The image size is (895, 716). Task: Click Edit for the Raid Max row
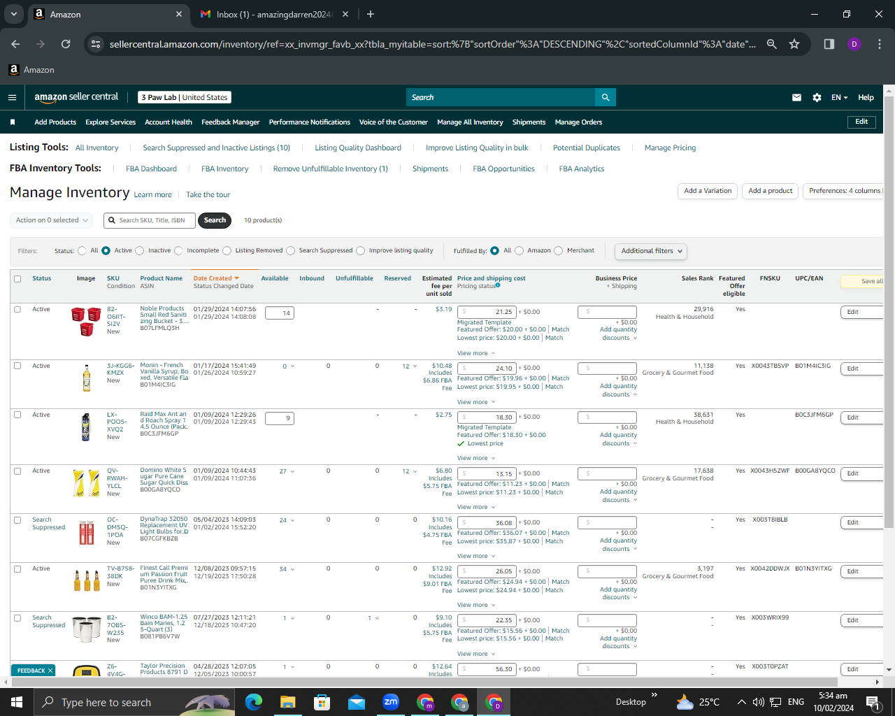click(861, 417)
